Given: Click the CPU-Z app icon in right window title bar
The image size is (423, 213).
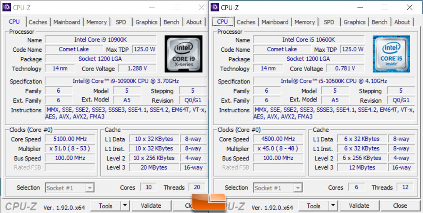Looking at the screenshot, I should [x=215, y=7].
